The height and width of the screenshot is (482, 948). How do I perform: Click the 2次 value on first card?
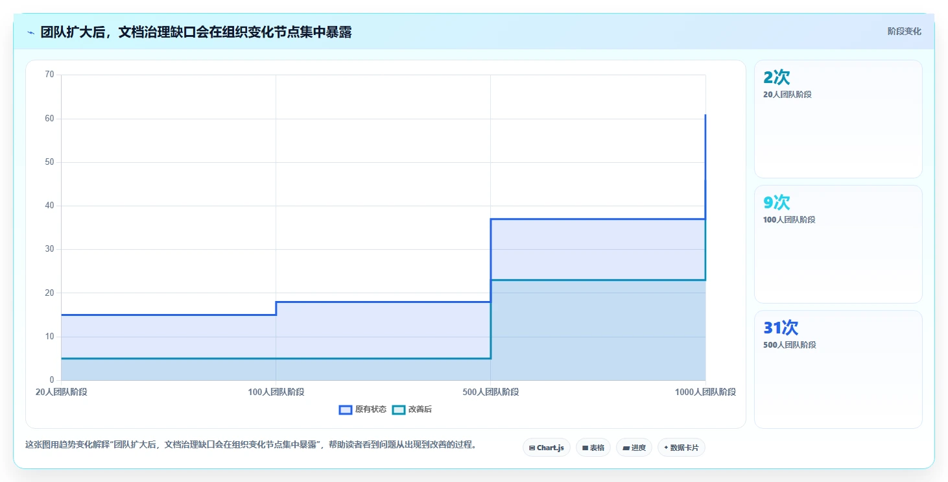[x=777, y=78]
